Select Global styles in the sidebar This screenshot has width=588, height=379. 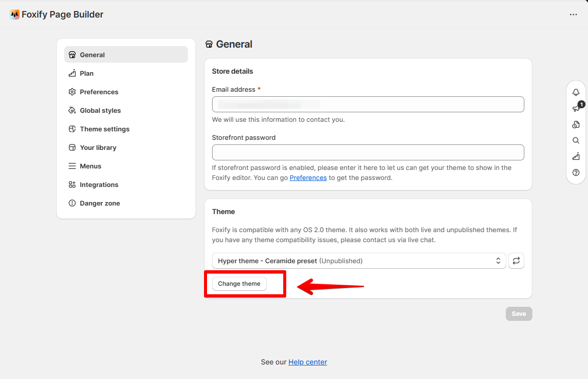[126, 111]
